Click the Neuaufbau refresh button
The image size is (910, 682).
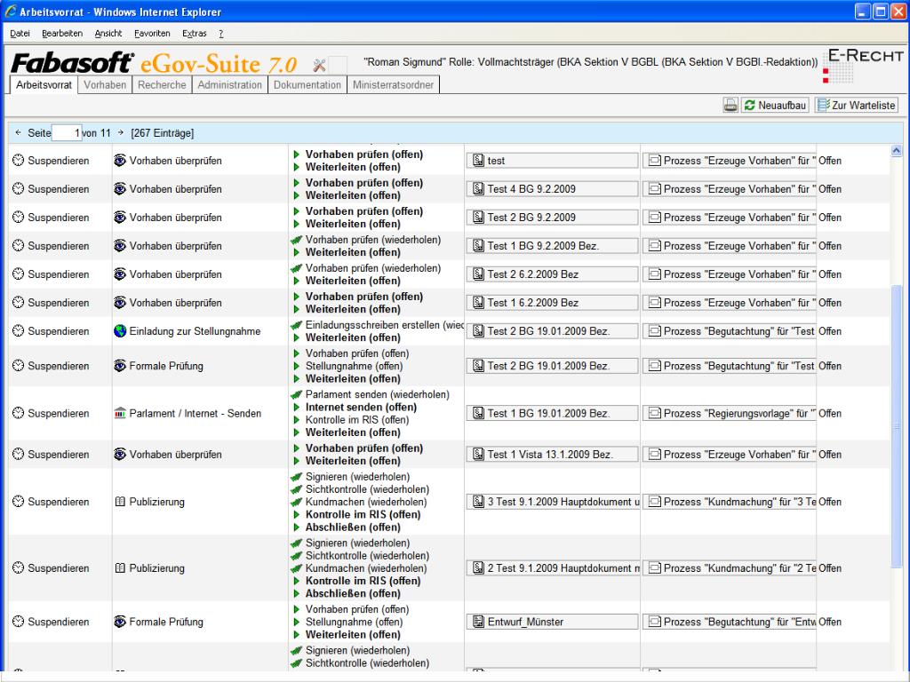[775, 105]
